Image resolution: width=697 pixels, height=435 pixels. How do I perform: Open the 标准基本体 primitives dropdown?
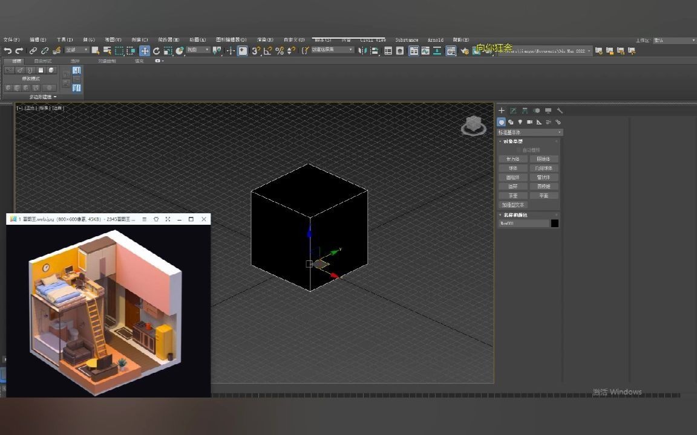(x=528, y=132)
